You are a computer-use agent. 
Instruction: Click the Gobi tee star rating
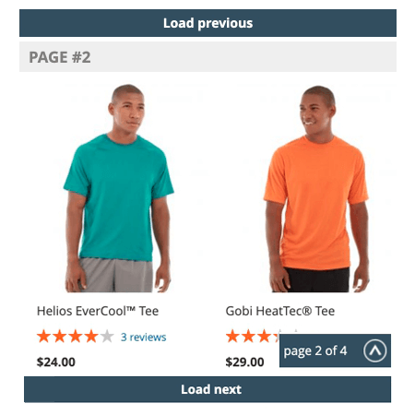point(253,336)
